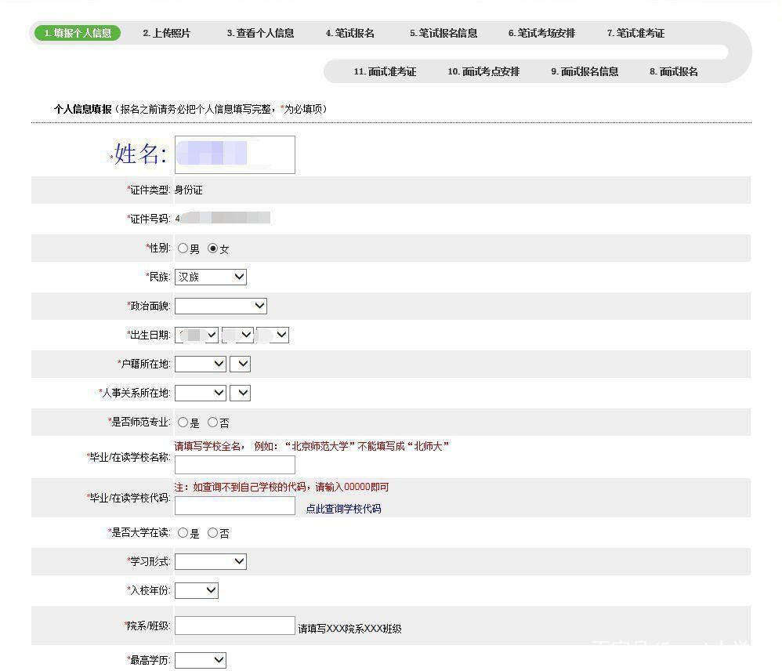Open the 4. 笔试报名 step

(349, 33)
